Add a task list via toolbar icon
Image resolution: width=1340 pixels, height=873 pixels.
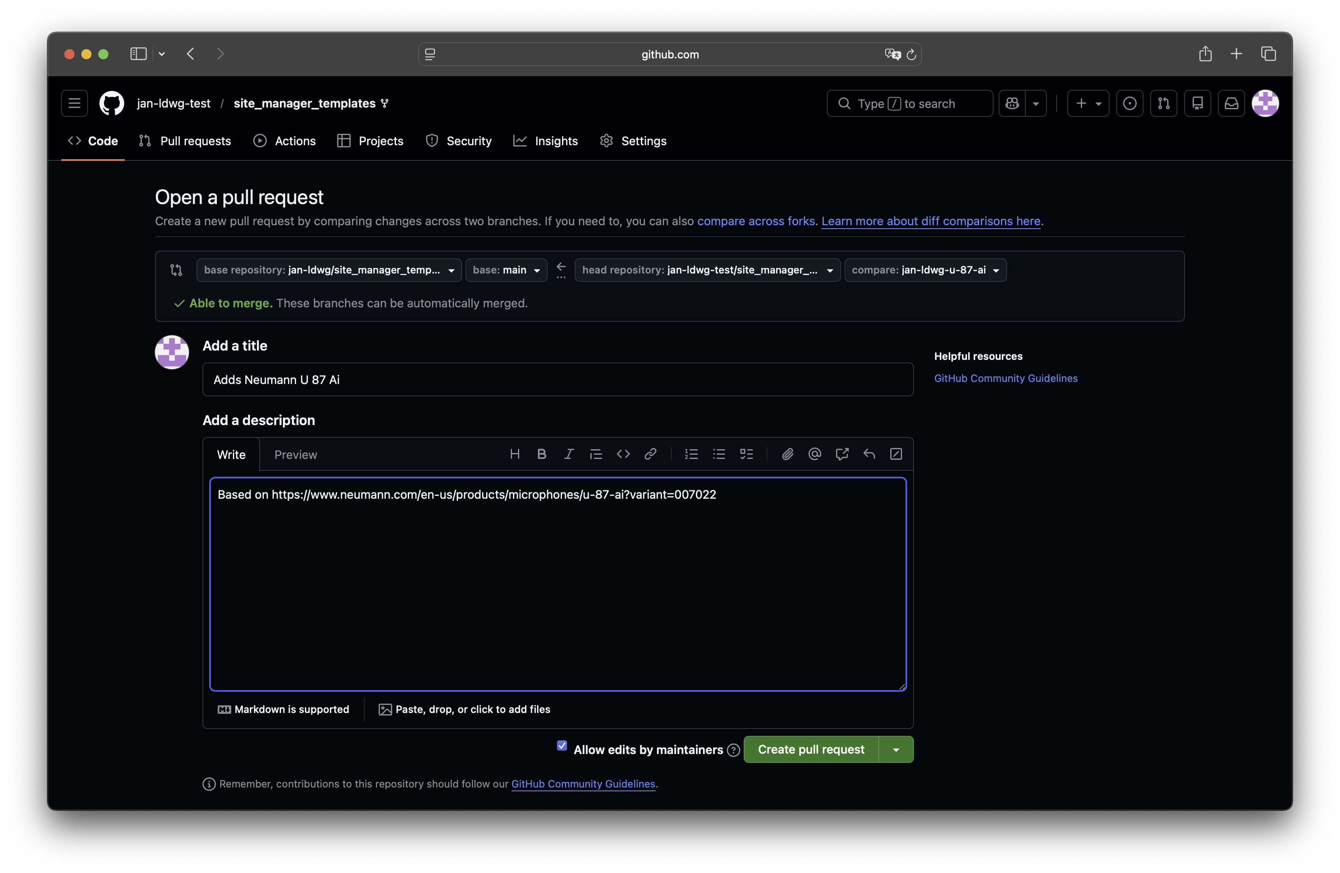click(x=746, y=454)
